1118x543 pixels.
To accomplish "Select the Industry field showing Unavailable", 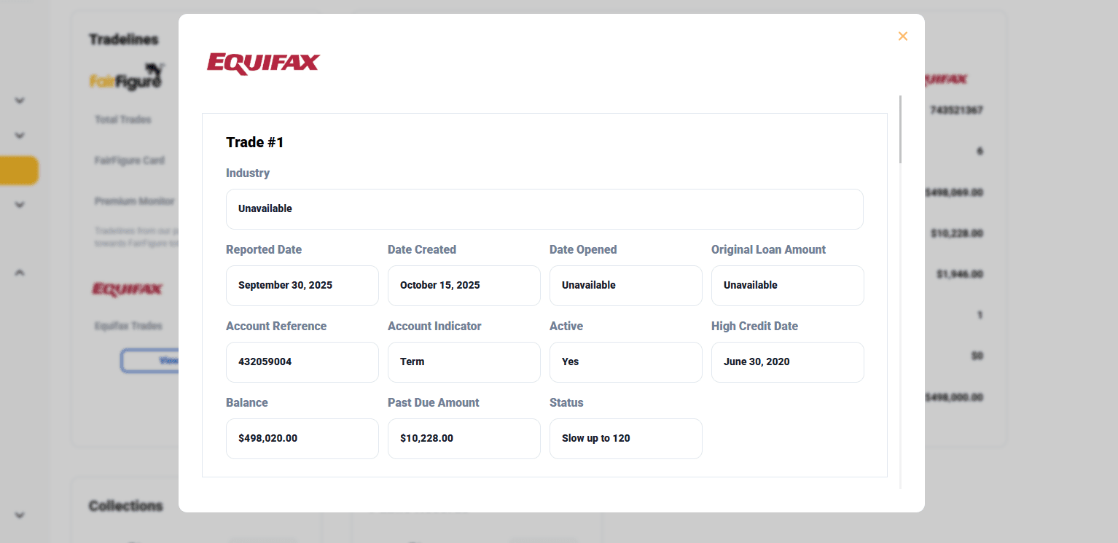I will [x=544, y=209].
